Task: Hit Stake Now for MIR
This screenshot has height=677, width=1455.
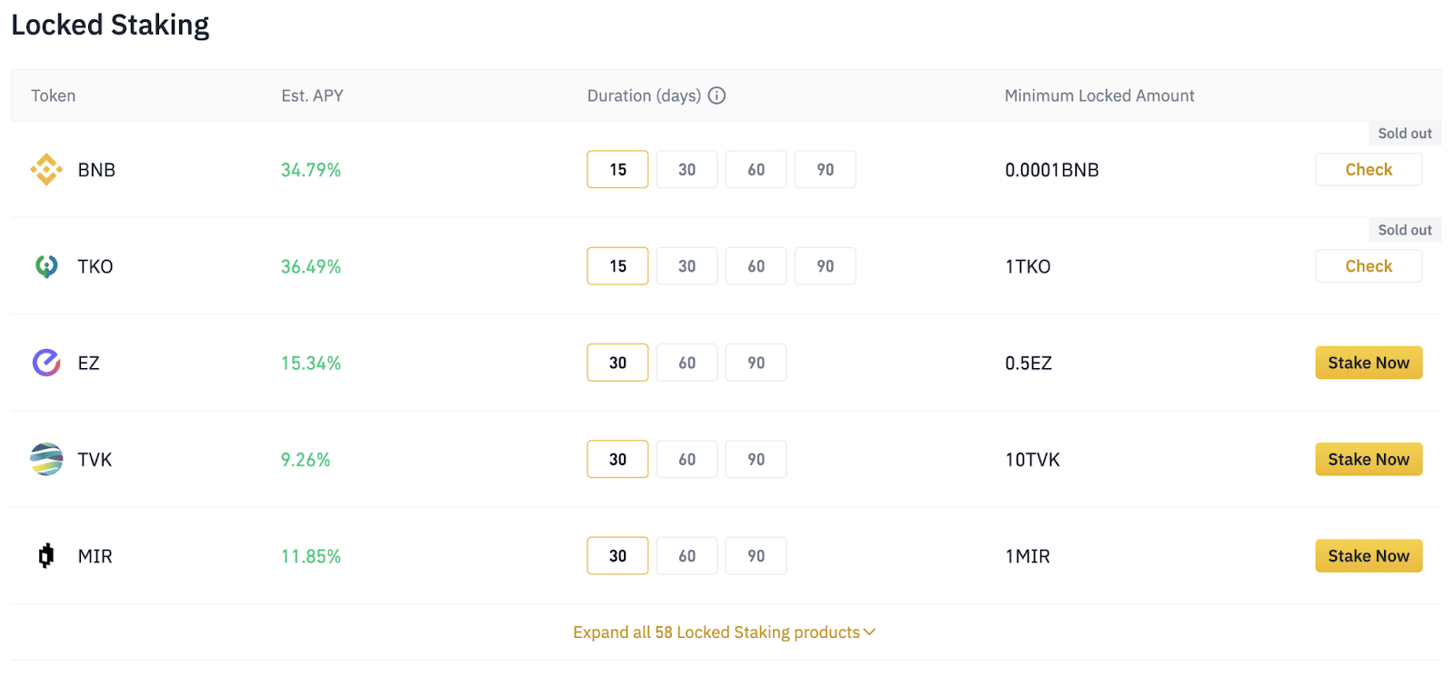Action: [1368, 555]
